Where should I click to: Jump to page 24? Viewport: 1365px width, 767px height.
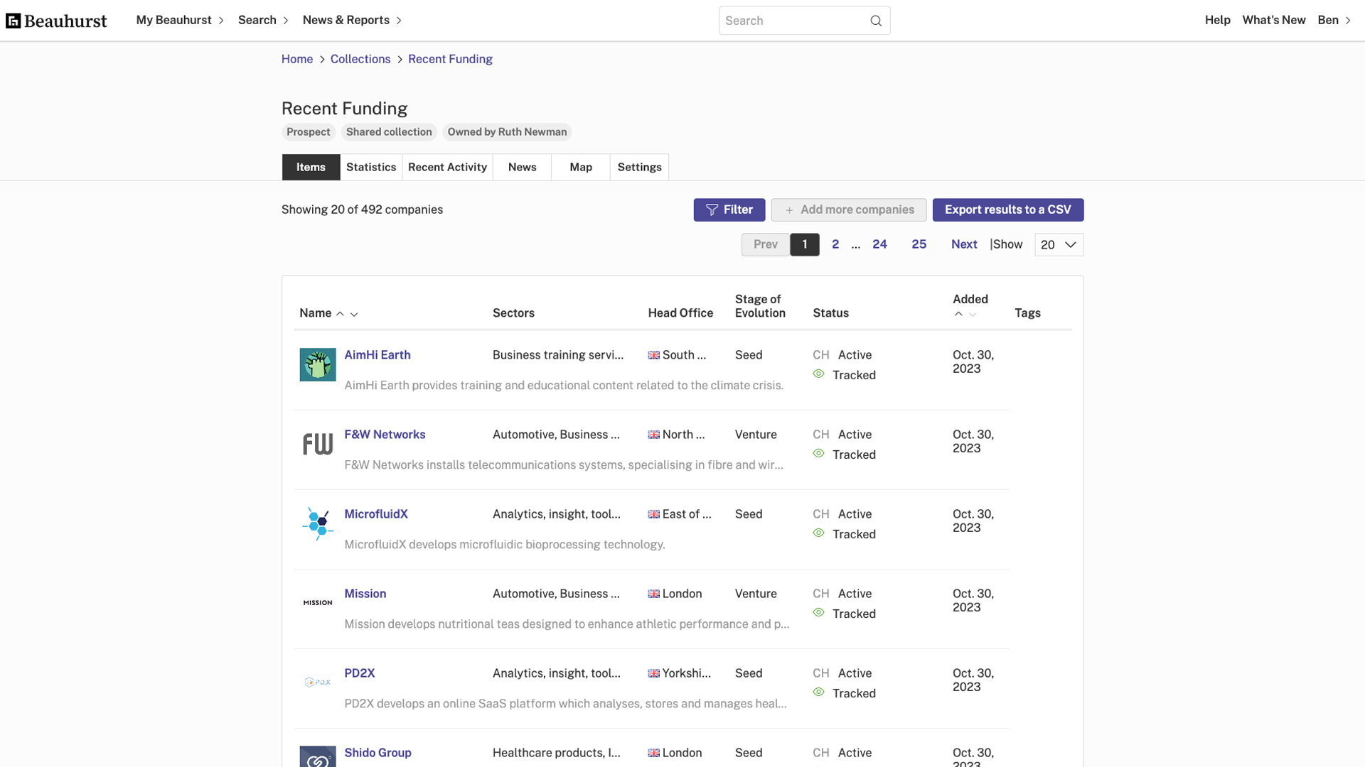tap(879, 244)
